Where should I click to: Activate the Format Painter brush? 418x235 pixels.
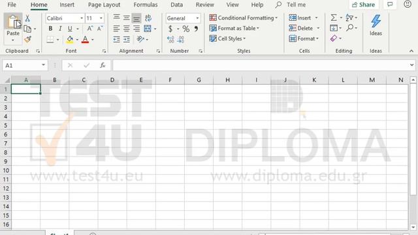click(27, 39)
